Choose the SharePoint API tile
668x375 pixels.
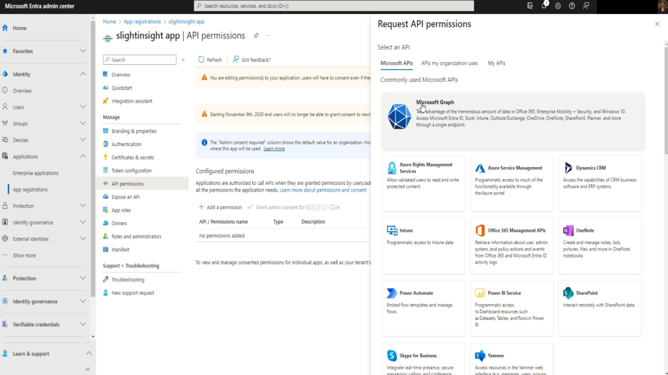599,308
